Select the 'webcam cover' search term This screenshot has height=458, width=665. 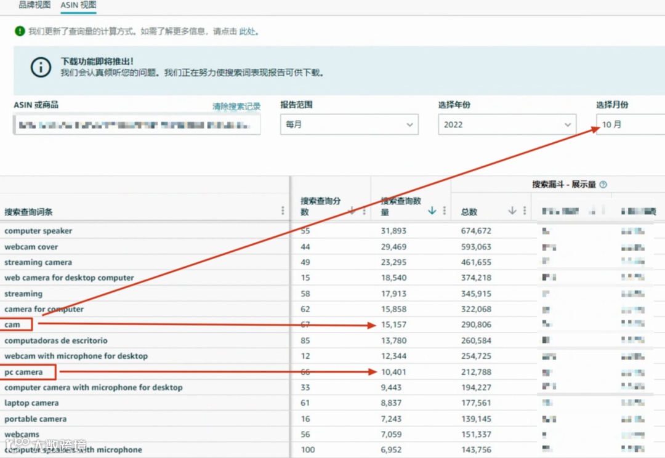(31, 246)
